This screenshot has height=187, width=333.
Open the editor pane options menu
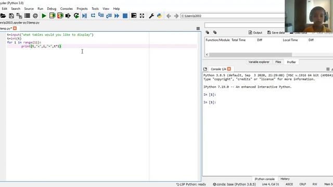(198, 29)
